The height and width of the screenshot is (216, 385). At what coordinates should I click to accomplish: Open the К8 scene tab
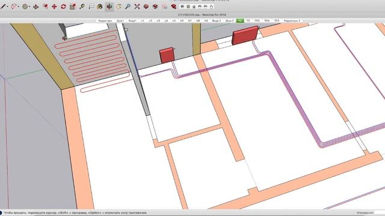(x=198, y=21)
